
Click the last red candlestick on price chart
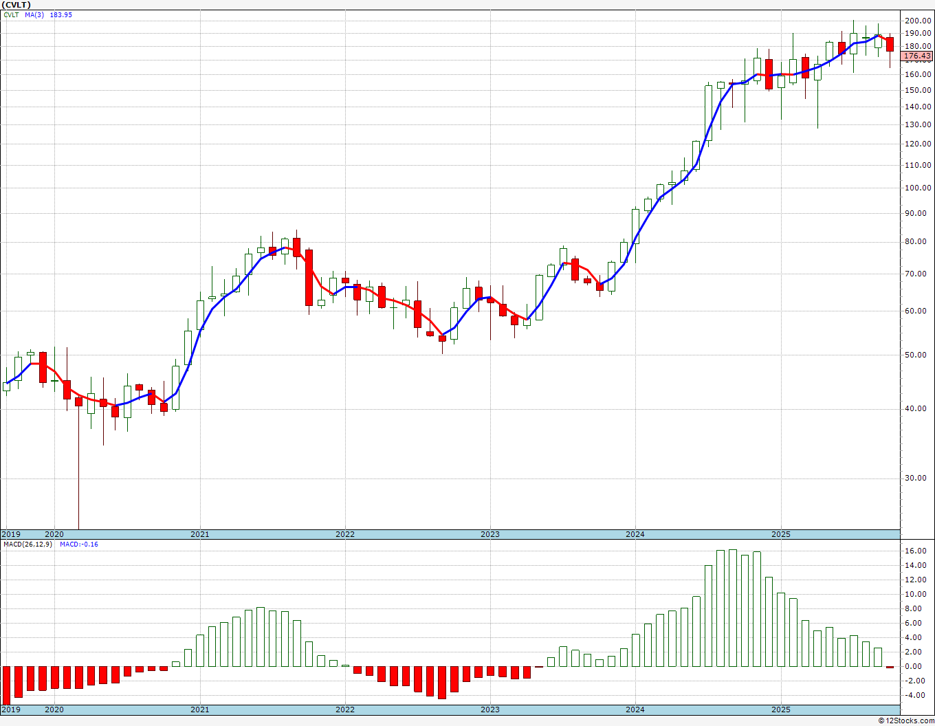tap(890, 44)
